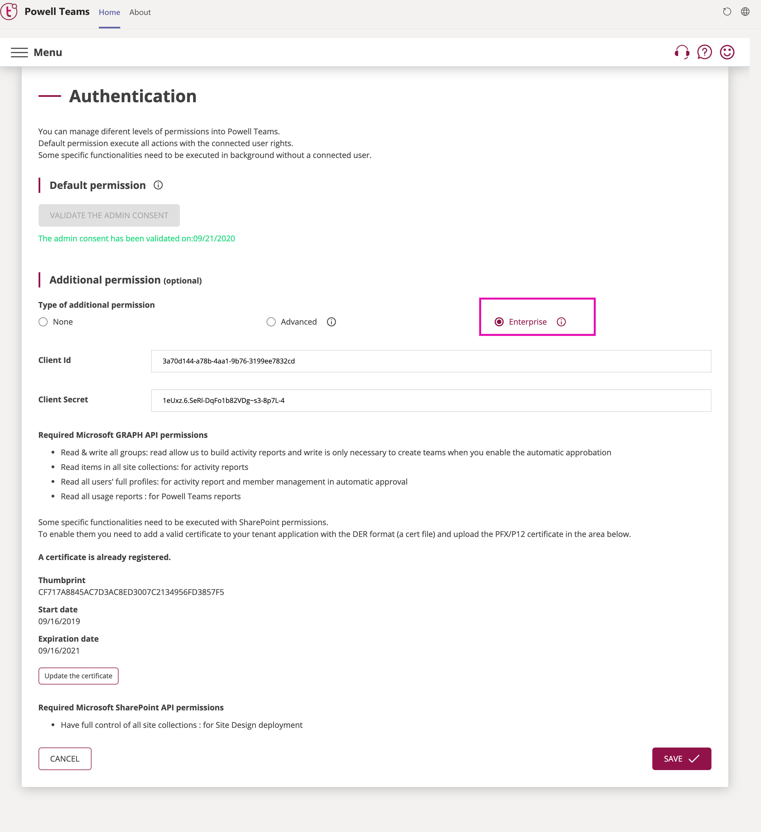
Task: Select the Enterprise radio button
Action: click(499, 322)
